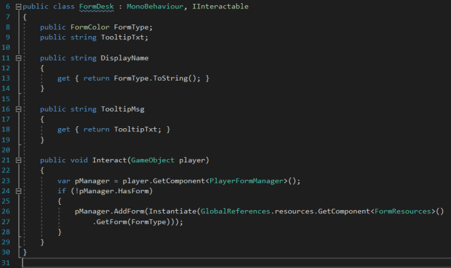
Task: Click the GetForm call on line 27
Action: 113,221
